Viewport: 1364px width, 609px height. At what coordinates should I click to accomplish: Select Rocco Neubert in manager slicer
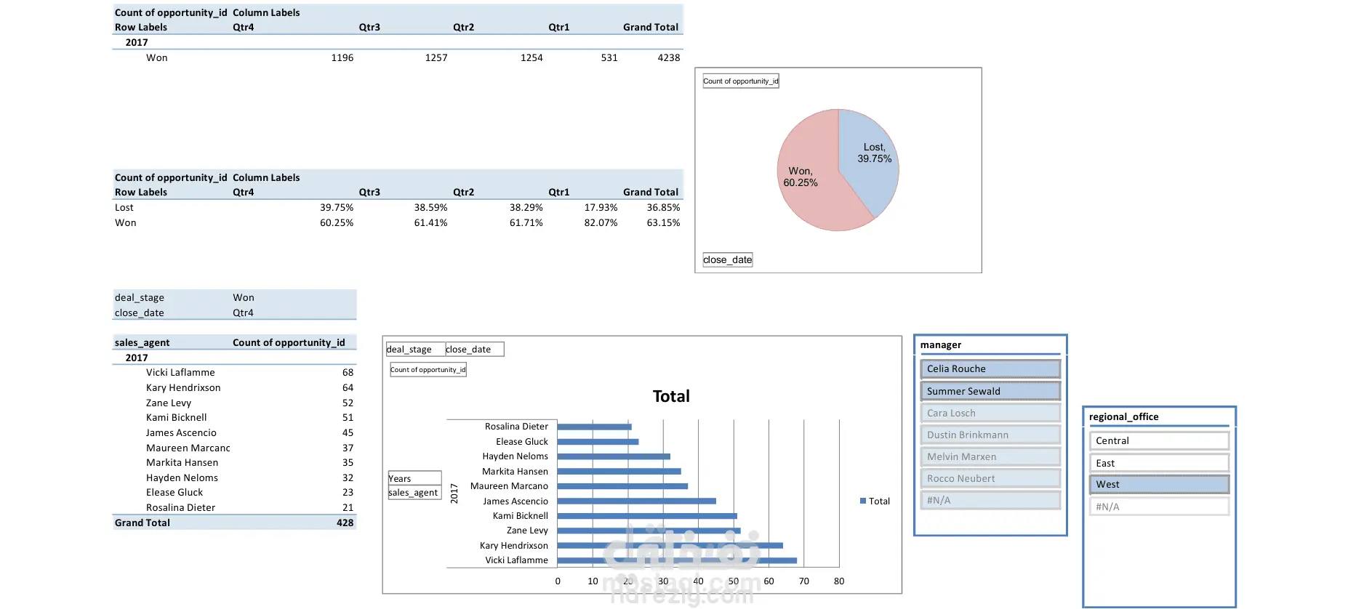tap(990, 478)
